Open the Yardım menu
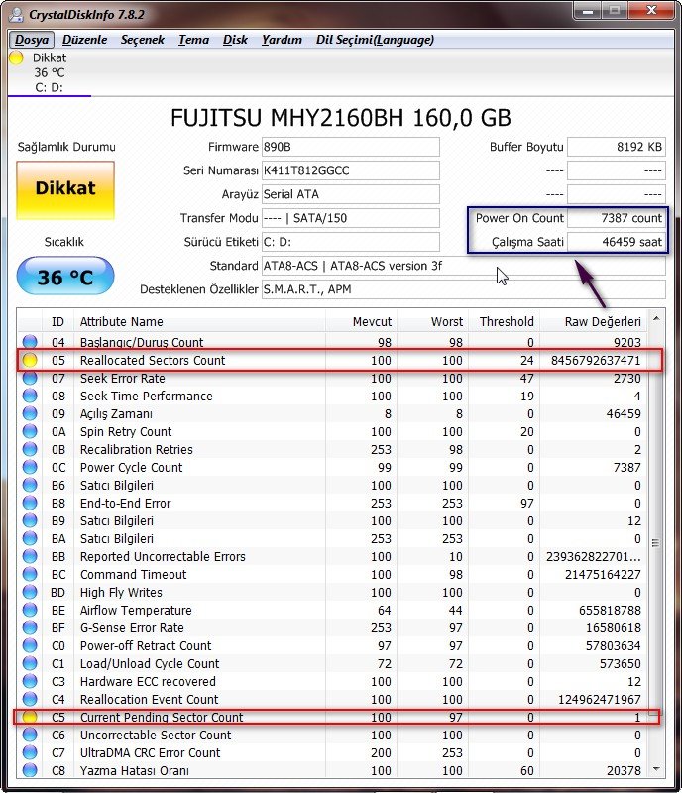 pyautogui.click(x=282, y=40)
